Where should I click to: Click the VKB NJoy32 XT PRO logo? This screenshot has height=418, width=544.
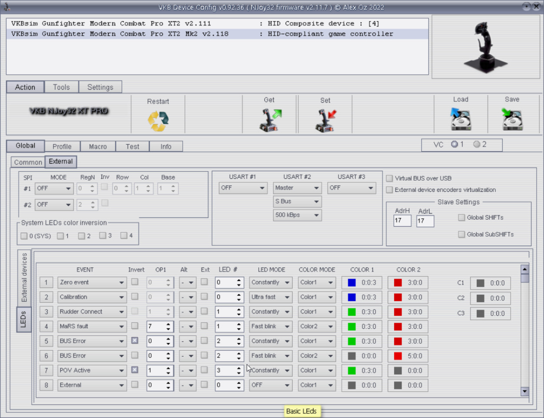click(69, 111)
